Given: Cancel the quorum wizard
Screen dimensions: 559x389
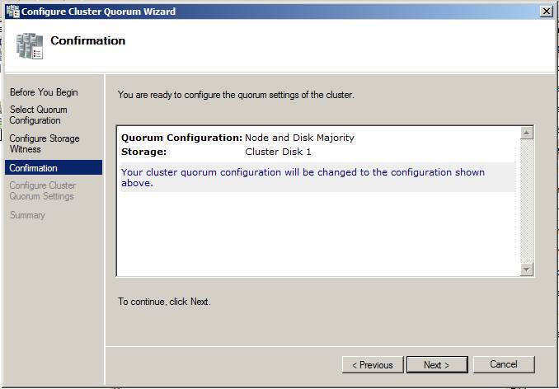Looking at the screenshot, I should (503, 364).
